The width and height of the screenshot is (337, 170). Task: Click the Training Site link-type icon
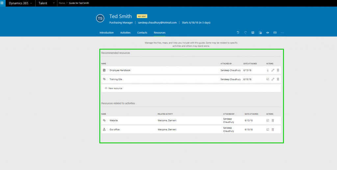[104, 79]
